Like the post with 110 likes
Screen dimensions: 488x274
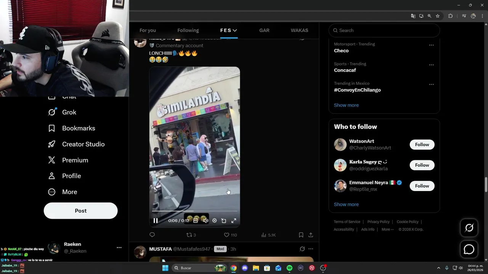[x=230, y=235]
